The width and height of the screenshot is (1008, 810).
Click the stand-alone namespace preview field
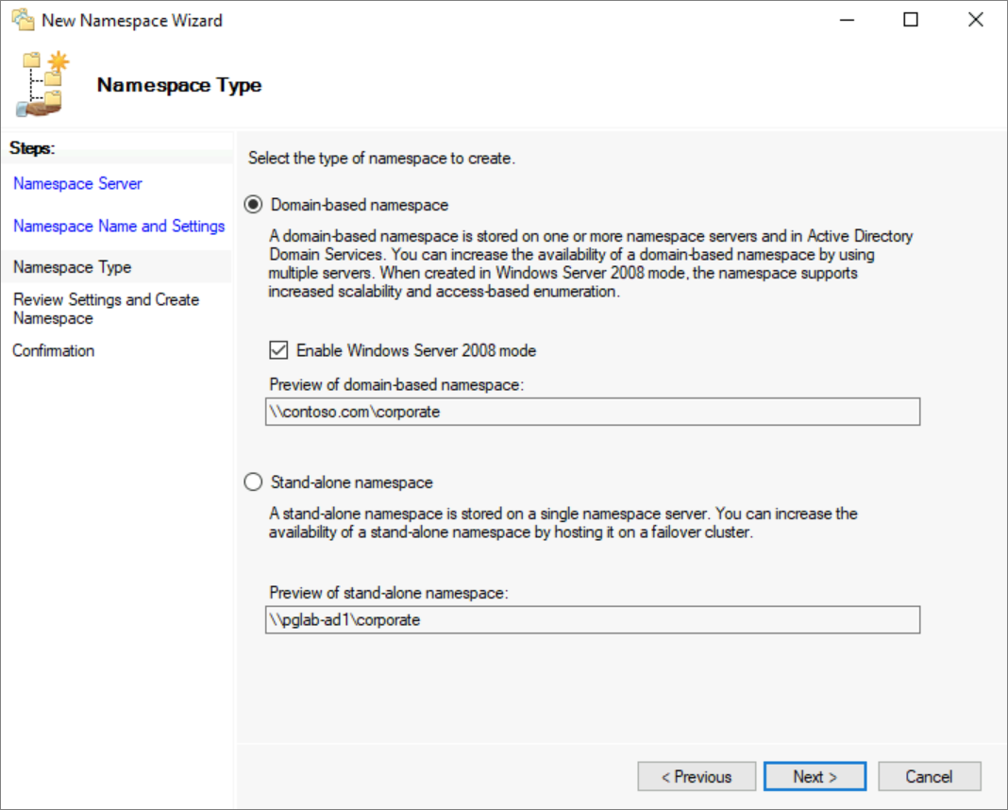coord(593,620)
